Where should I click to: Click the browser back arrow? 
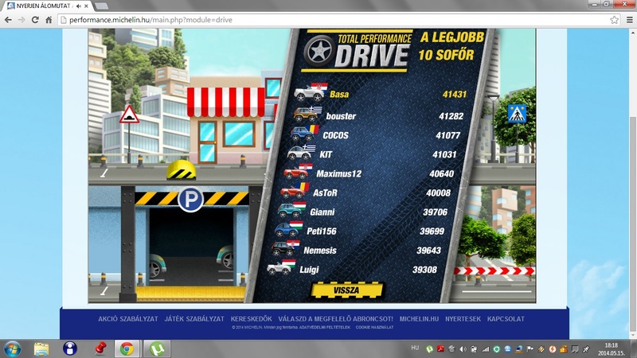point(10,19)
